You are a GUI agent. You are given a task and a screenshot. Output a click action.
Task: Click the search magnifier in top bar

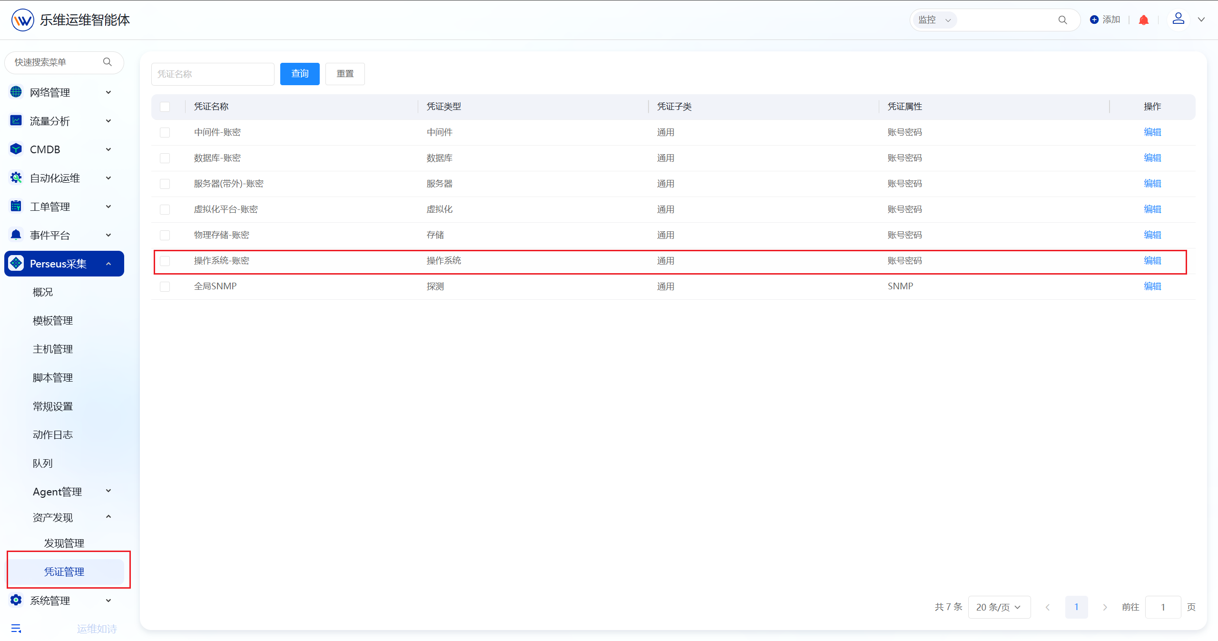(x=1062, y=20)
